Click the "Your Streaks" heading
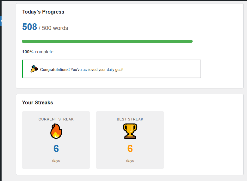Viewport: 247px width, 181px height. tap(38, 102)
